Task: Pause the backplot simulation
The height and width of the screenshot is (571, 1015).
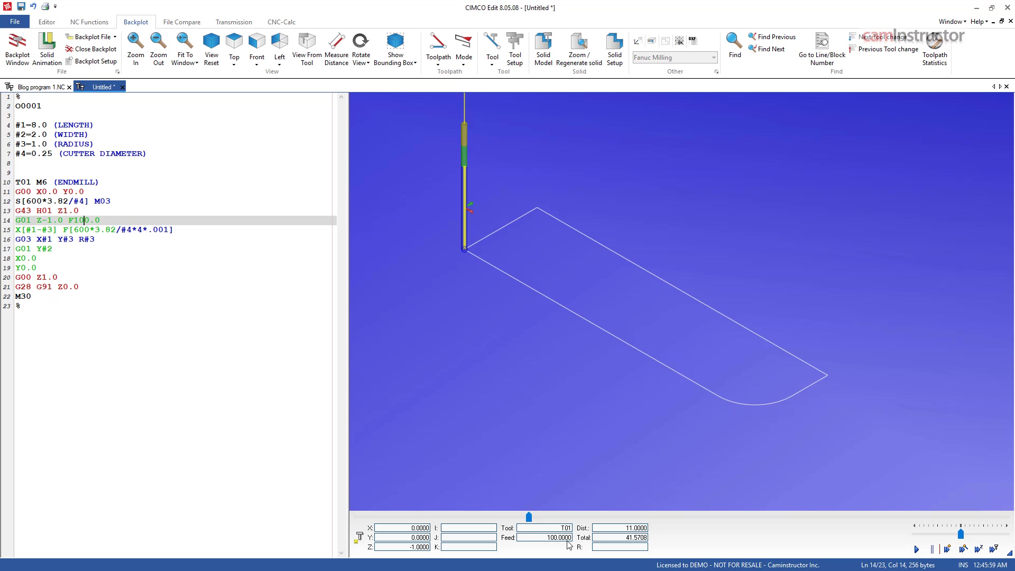Action: [931, 549]
